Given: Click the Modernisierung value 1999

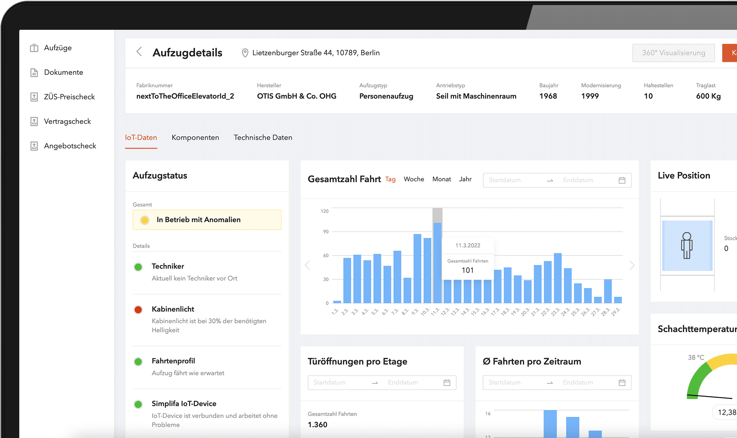Looking at the screenshot, I should (x=590, y=96).
